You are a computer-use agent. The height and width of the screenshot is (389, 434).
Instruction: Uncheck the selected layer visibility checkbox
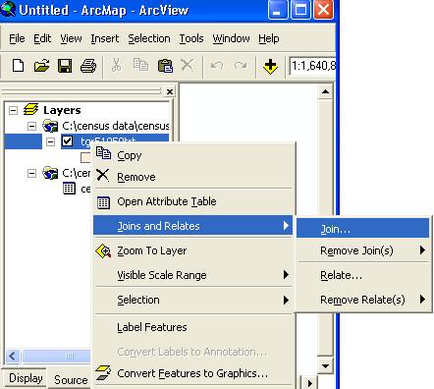click(68, 141)
